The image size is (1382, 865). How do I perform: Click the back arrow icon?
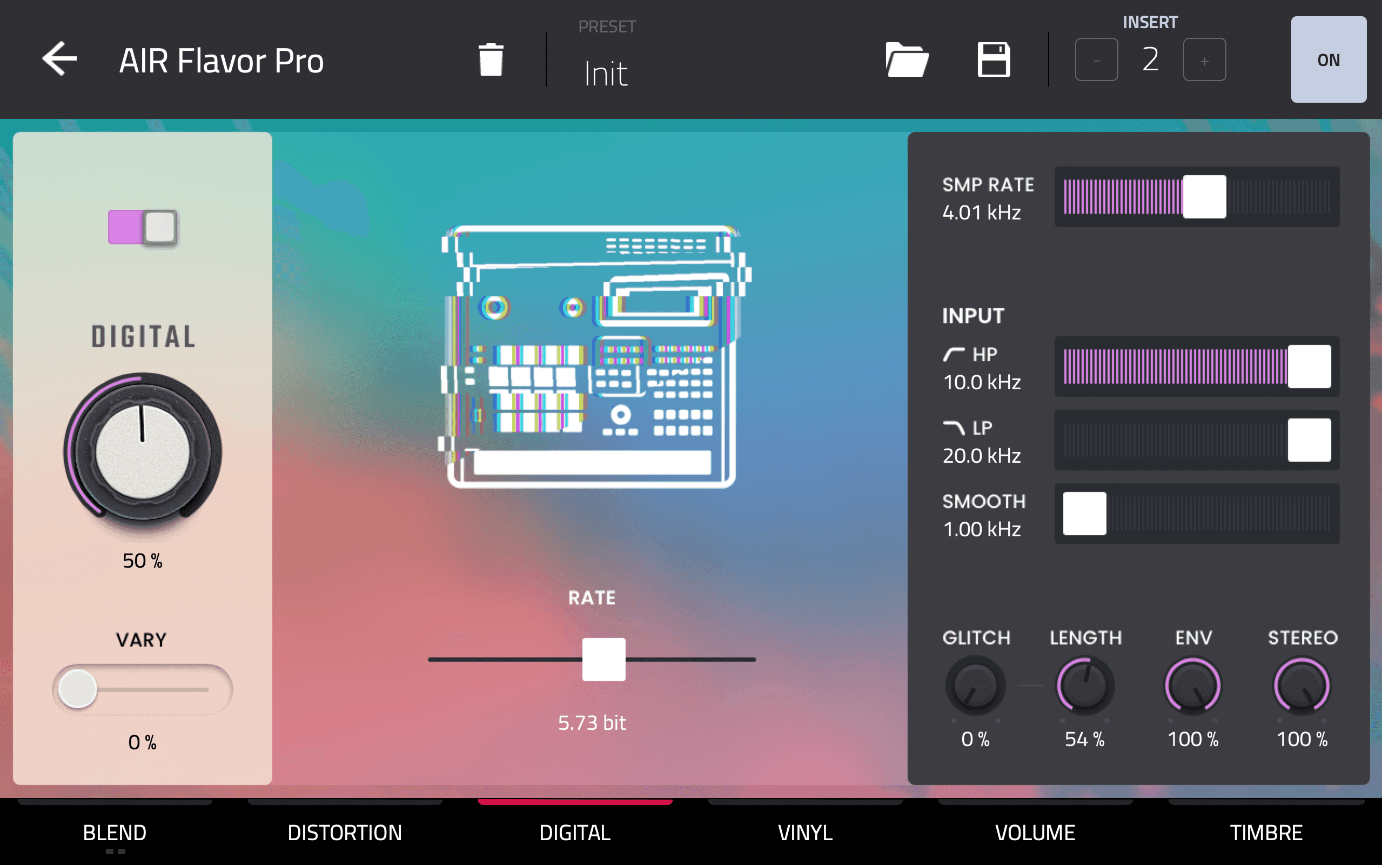pos(59,58)
